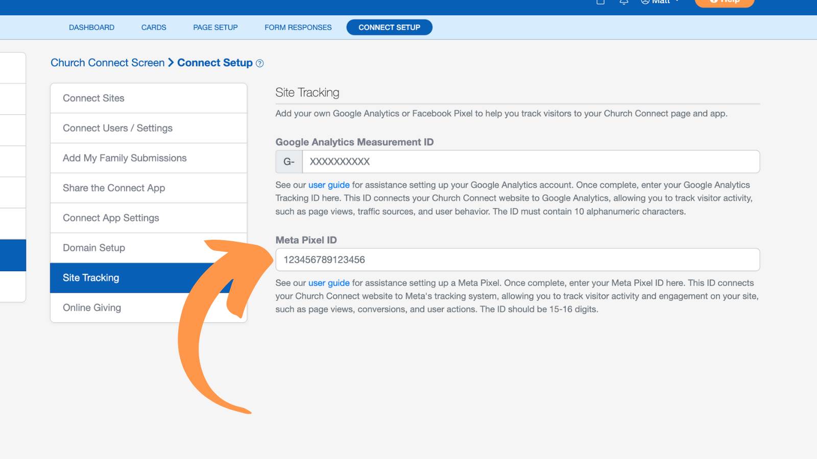Open Add My Family Submissions

149,158
